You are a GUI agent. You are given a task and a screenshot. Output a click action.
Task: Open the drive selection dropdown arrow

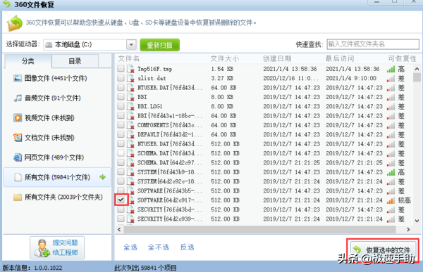(131, 45)
